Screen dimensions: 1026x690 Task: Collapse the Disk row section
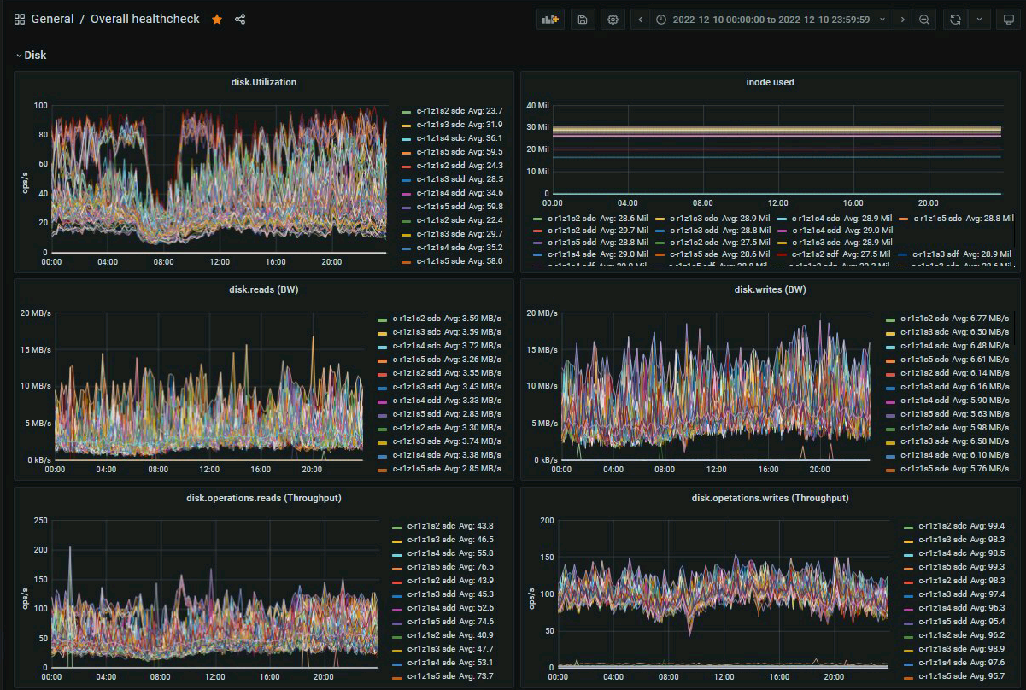tap(31, 55)
